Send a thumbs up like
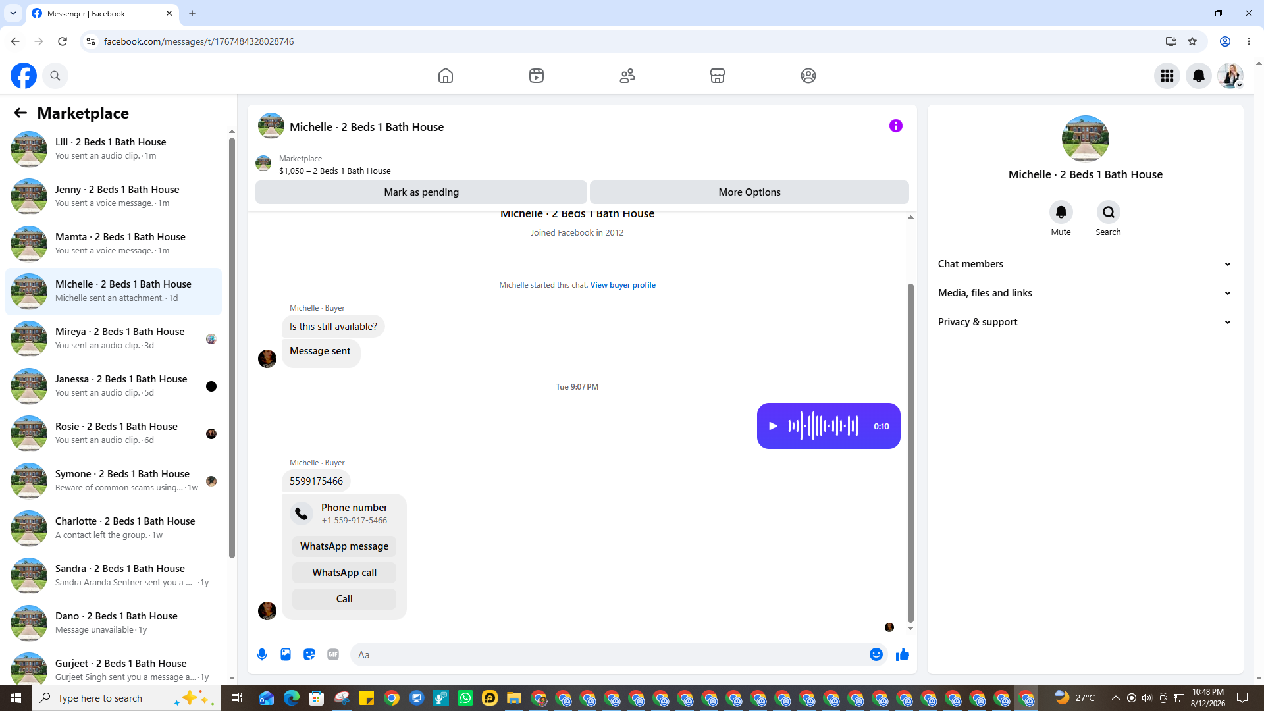Image resolution: width=1264 pixels, height=711 pixels. pyautogui.click(x=903, y=654)
